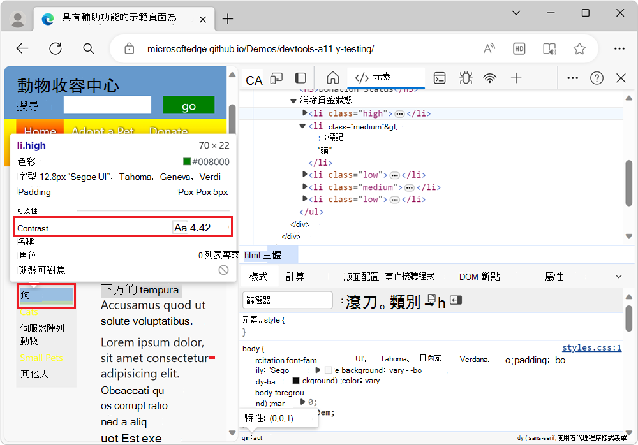Image resolution: width=638 pixels, height=445 pixels.
Task: Click the #008000 green color swatch
Action: (x=187, y=162)
